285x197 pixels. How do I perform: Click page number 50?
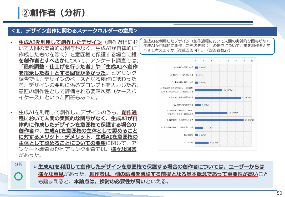pyautogui.click(x=279, y=193)
